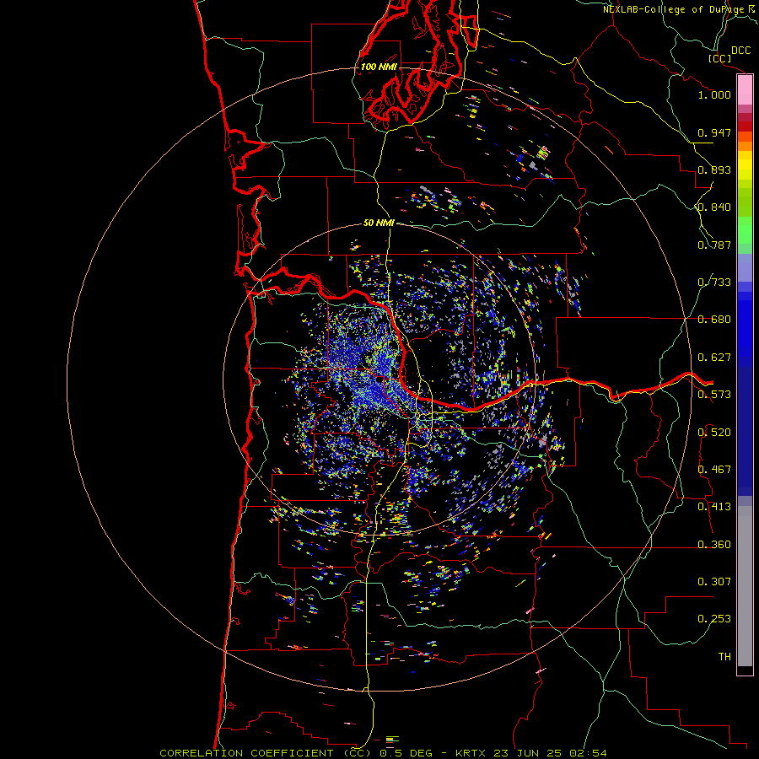Click the TH threshold label

pos(724,657)
